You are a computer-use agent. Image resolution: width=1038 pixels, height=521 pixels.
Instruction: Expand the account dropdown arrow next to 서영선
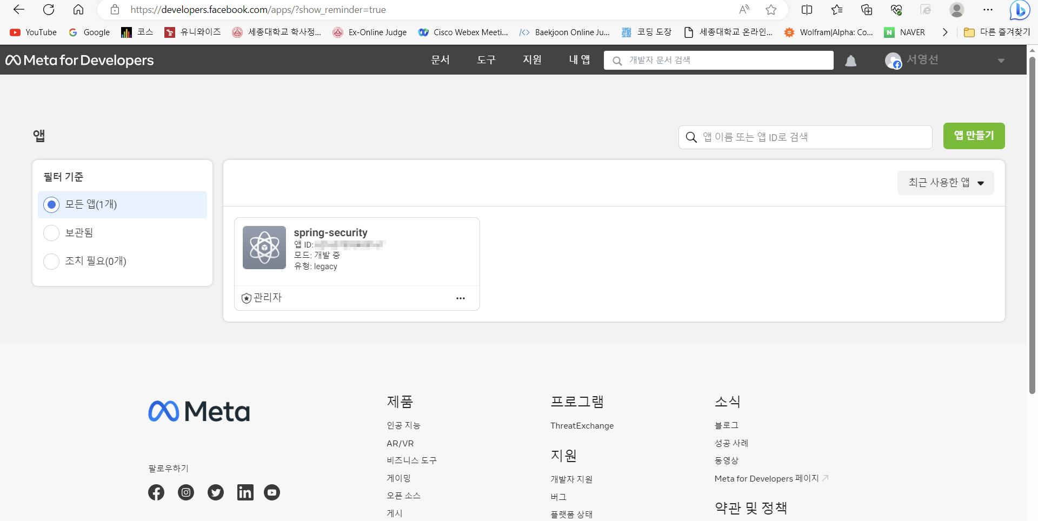[x=1001, y=61]
